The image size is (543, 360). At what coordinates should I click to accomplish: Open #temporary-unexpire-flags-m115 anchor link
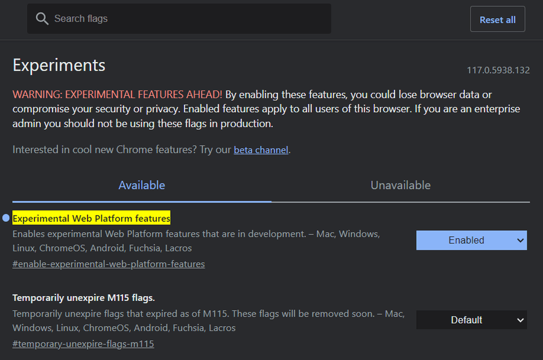click(83, 344)
